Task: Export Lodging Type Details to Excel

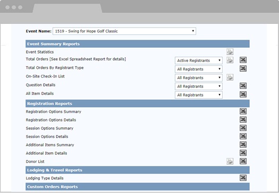Action: point(243,178)
